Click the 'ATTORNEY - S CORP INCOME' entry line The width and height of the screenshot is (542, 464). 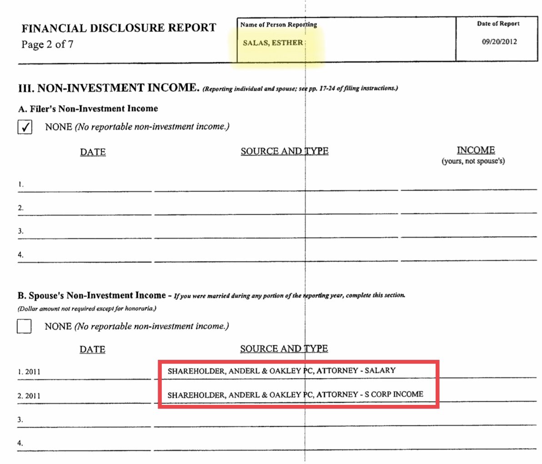point(295,394)
